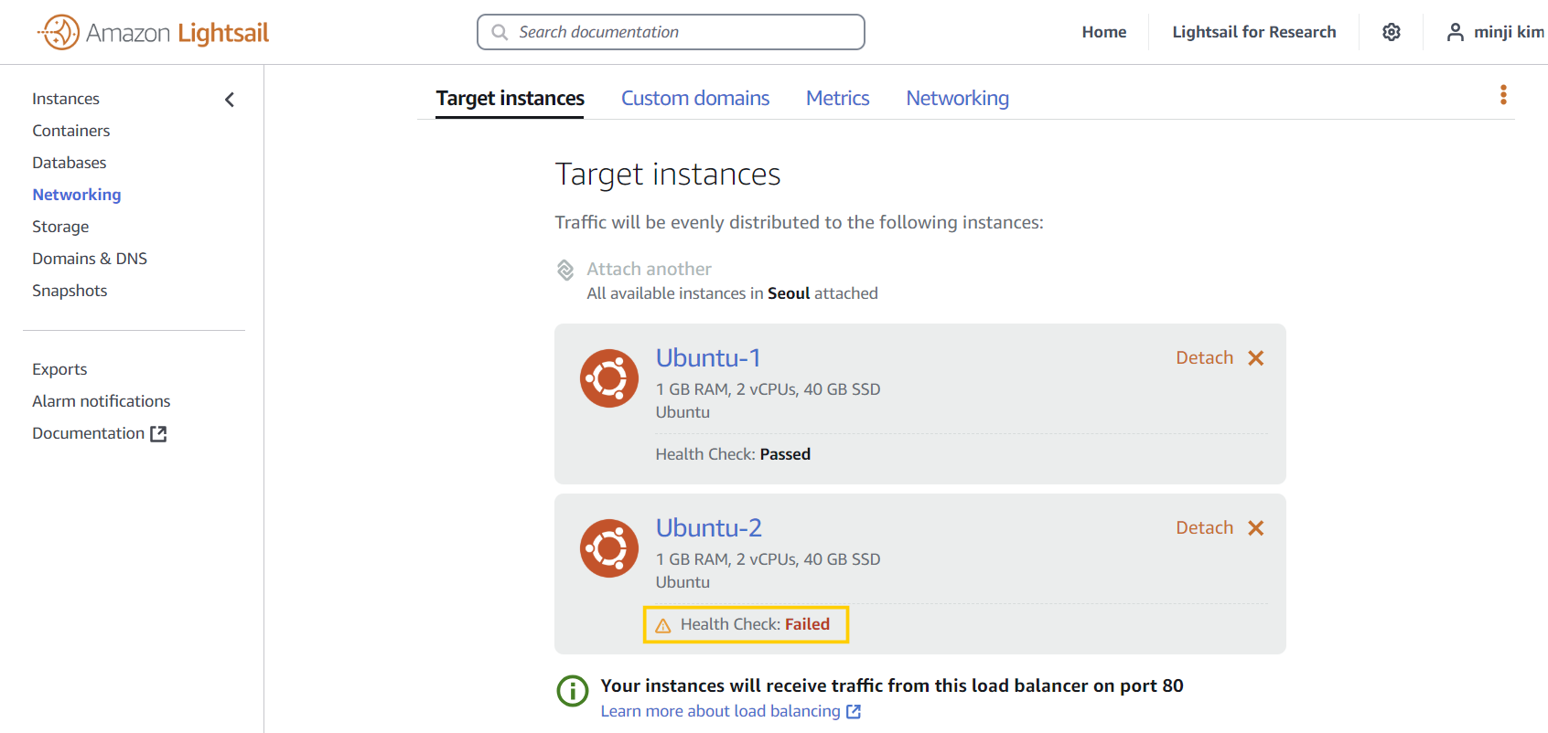The image size is (1548, 733).
Task: Switch to the Metrics tab
Action: 838,98
